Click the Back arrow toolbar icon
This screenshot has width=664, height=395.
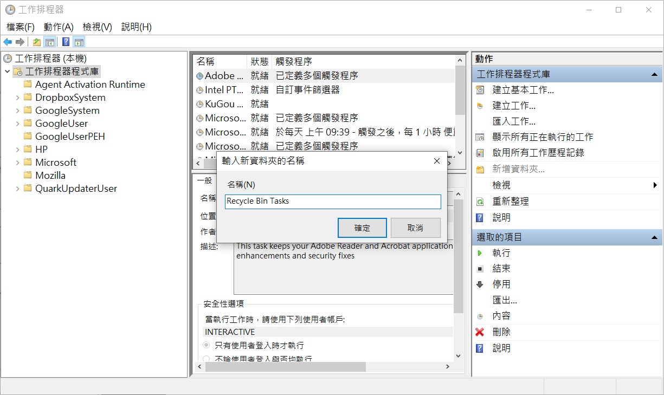8,42
